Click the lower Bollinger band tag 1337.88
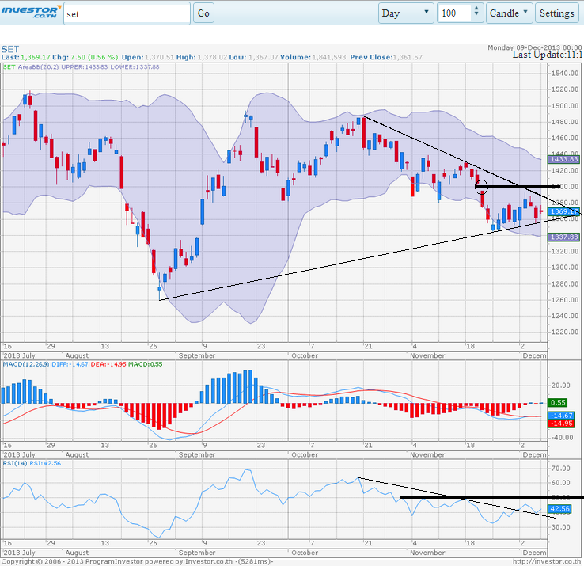The image size is (584, 566). click(x=563, y=237)
